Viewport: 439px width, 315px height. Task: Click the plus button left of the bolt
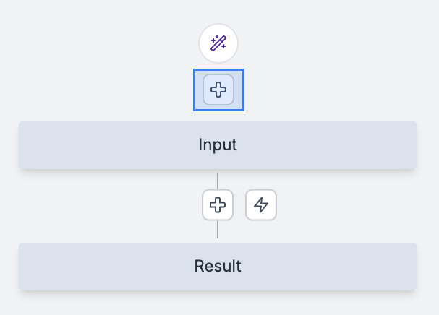click(x=218, y=205)
